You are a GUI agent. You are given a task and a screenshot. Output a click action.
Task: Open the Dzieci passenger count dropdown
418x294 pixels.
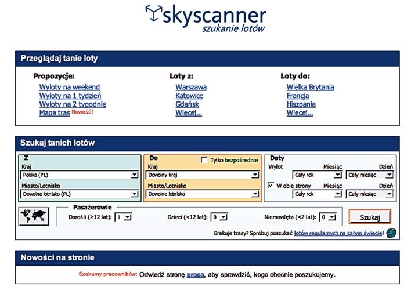click(x=218, y=217)
